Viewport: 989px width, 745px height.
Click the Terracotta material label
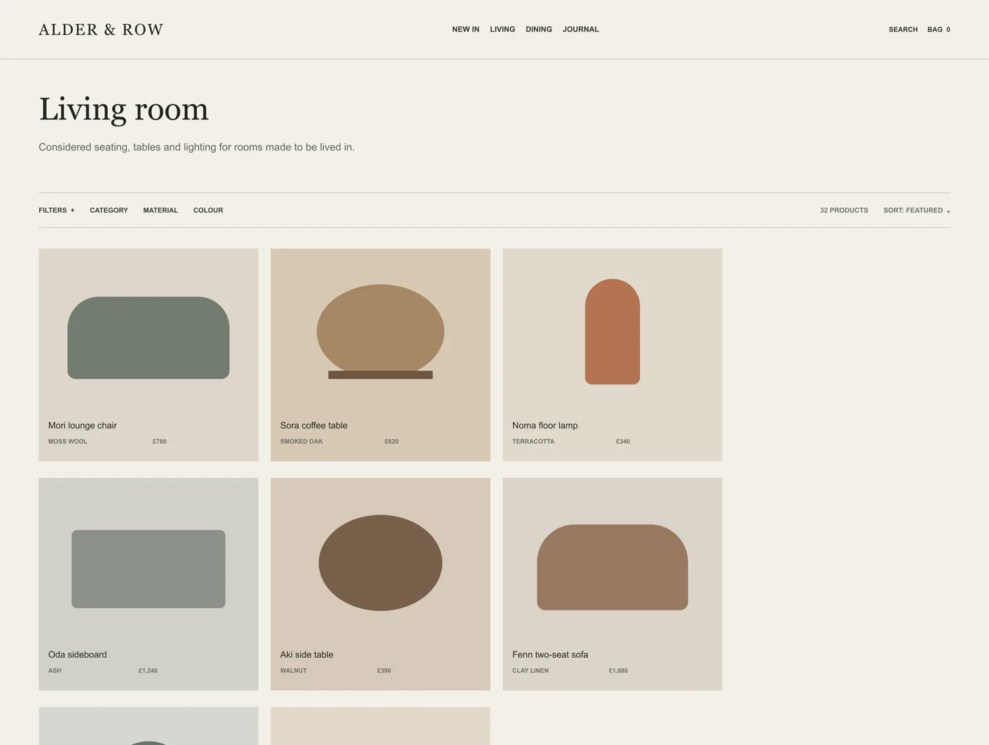point(533,442)
